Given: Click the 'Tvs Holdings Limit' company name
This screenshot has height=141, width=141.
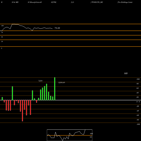Looking at the screenshot, I should pos(125,2).
